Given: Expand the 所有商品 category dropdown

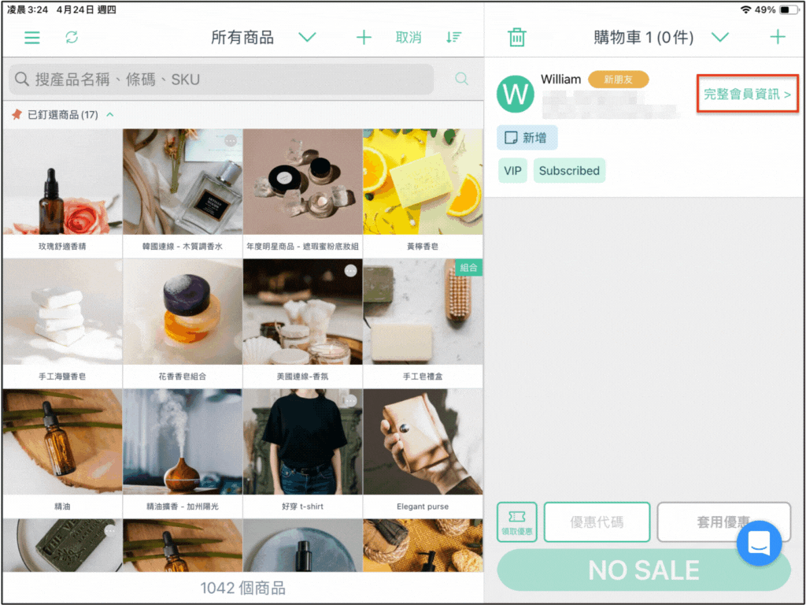Looking at the screenshot, I should point(307,37).
